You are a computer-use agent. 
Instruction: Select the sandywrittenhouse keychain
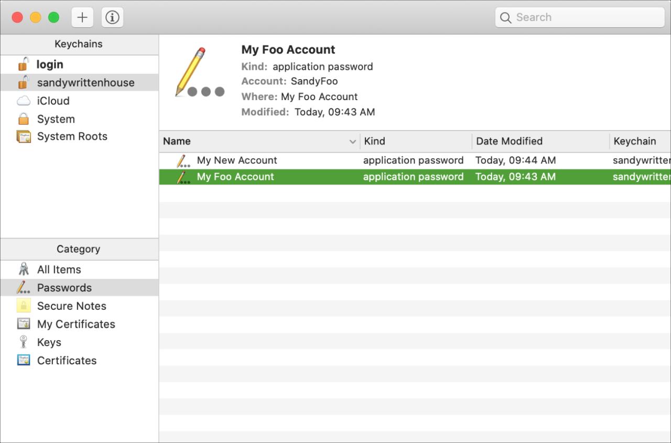[x=85, y=83]
